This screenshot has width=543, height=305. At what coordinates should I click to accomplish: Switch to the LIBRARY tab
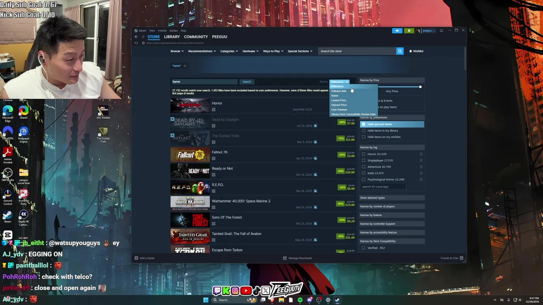(x=172, y=37)
